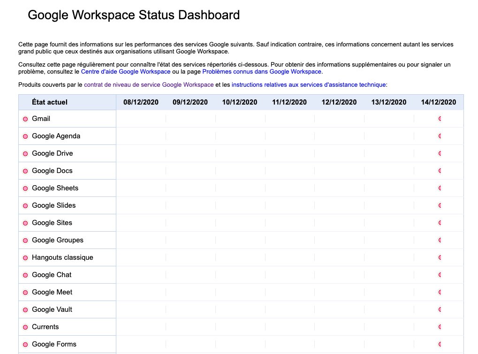Click the Google Slides service name
This screenshot has height=354, width=478.
click(53, 206)
